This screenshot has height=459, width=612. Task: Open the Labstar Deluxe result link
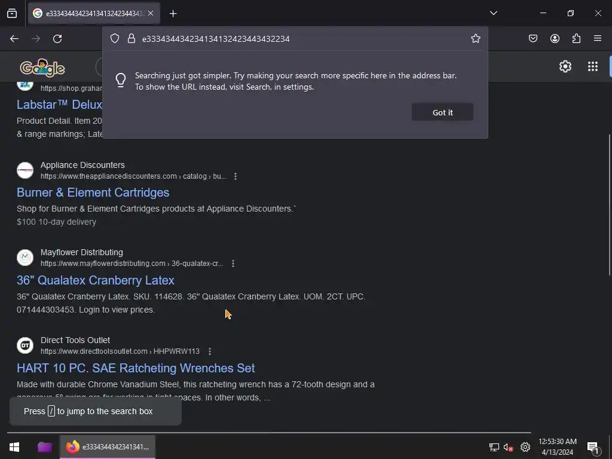(x=59, y=105)
